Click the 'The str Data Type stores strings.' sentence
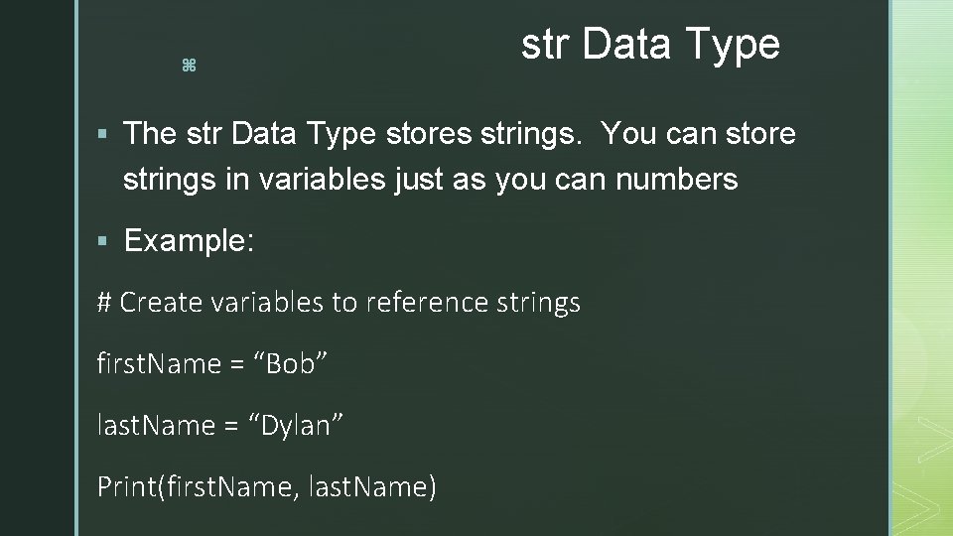 click(352, 134)
